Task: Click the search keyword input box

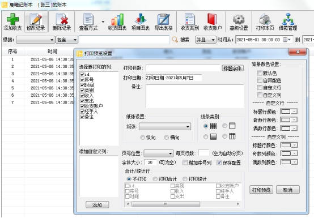Action: point(124,40)
